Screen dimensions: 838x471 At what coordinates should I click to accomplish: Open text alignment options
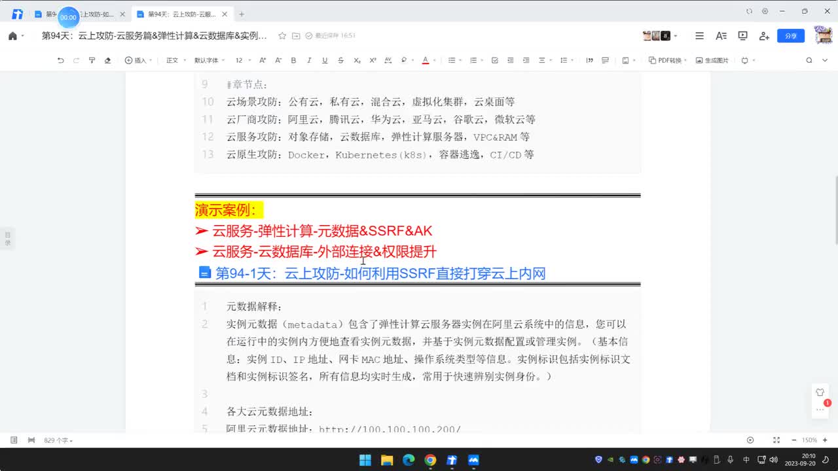tap(543, 60)
